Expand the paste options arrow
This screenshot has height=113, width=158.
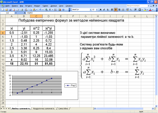[37, 10]
